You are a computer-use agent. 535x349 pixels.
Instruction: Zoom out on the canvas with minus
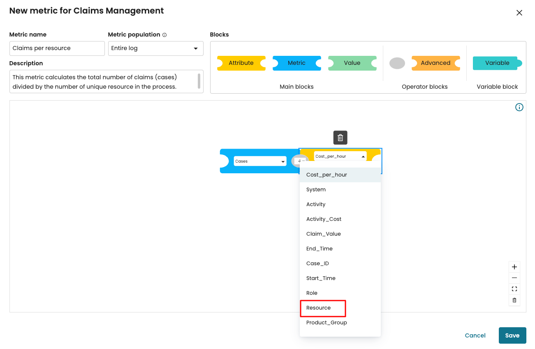(514, 278)
